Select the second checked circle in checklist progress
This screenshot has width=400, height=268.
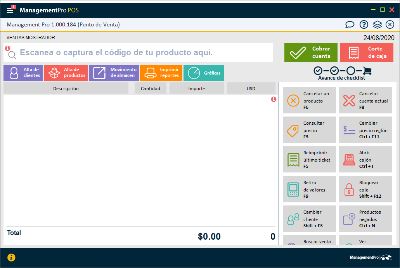pos(334,71)
